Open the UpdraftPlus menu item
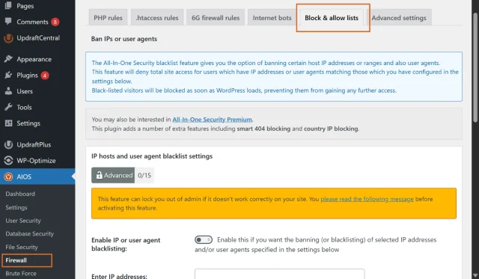The height and width of the screenshot is (279, 479). (x=34, y=144)
